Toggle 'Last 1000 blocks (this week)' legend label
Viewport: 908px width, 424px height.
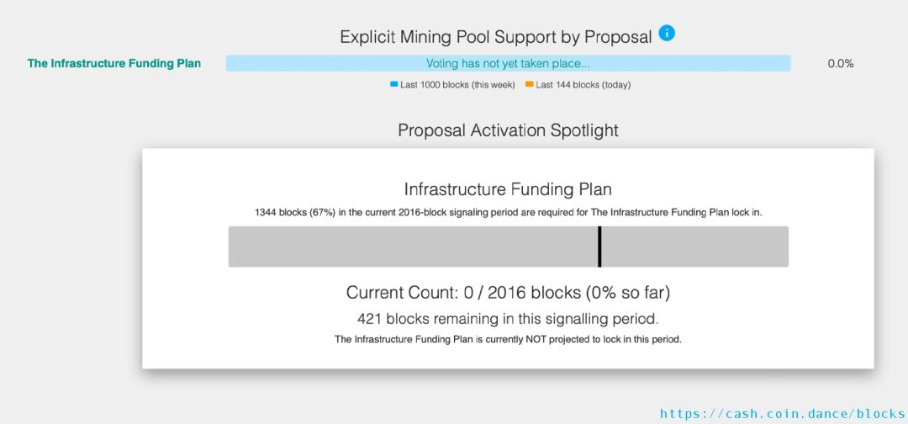coord(457,85)
